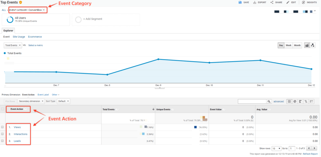Click help icon beside Event Value header
Screen dimensions: 321x157
click(x=224, y=110)
